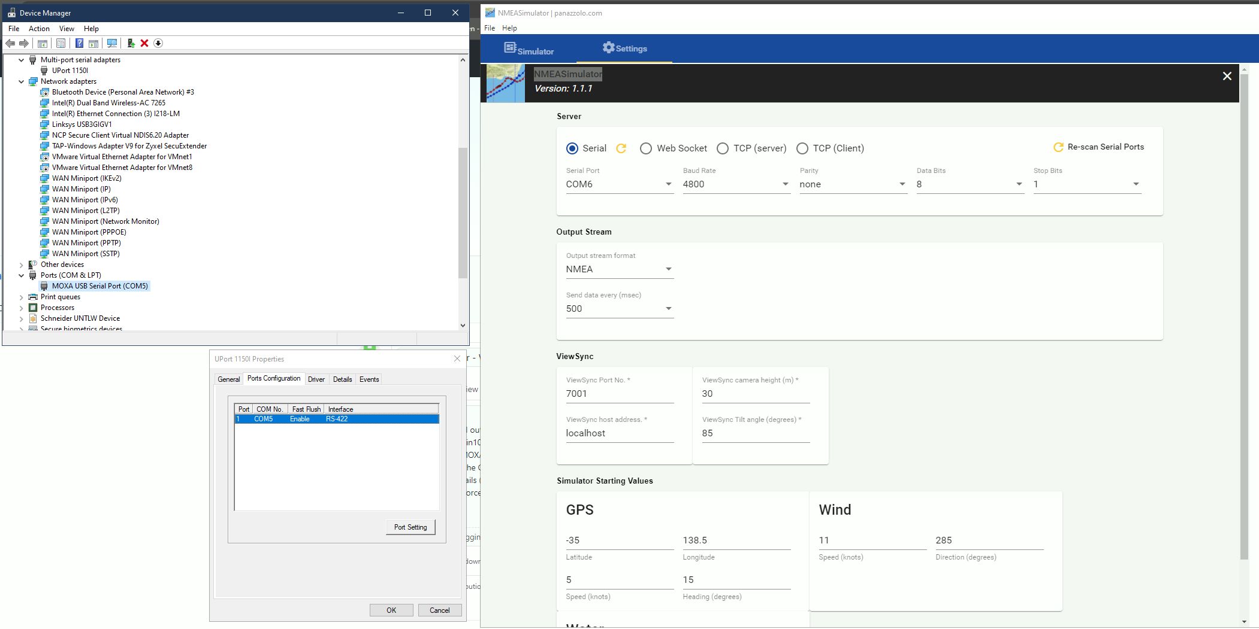This screenshot has width=1259, height=629.
Task: Click the Update driver software icon
Action: click(131, 42)
